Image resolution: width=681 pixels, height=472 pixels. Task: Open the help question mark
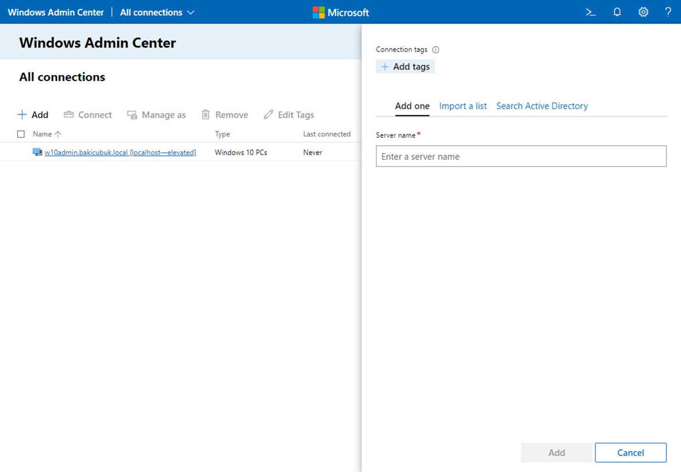668,12
